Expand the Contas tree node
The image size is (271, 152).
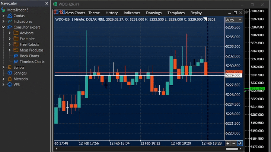3,16
